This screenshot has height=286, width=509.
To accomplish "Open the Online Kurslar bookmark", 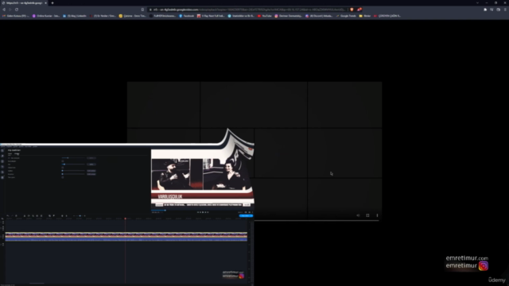I will coord(46,16).
